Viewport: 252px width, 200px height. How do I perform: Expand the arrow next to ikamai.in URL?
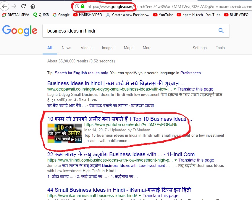tap(140, 196)
